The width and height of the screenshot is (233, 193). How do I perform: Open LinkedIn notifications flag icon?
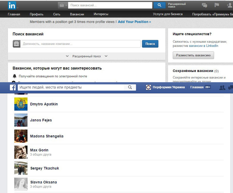click(217, 5)
